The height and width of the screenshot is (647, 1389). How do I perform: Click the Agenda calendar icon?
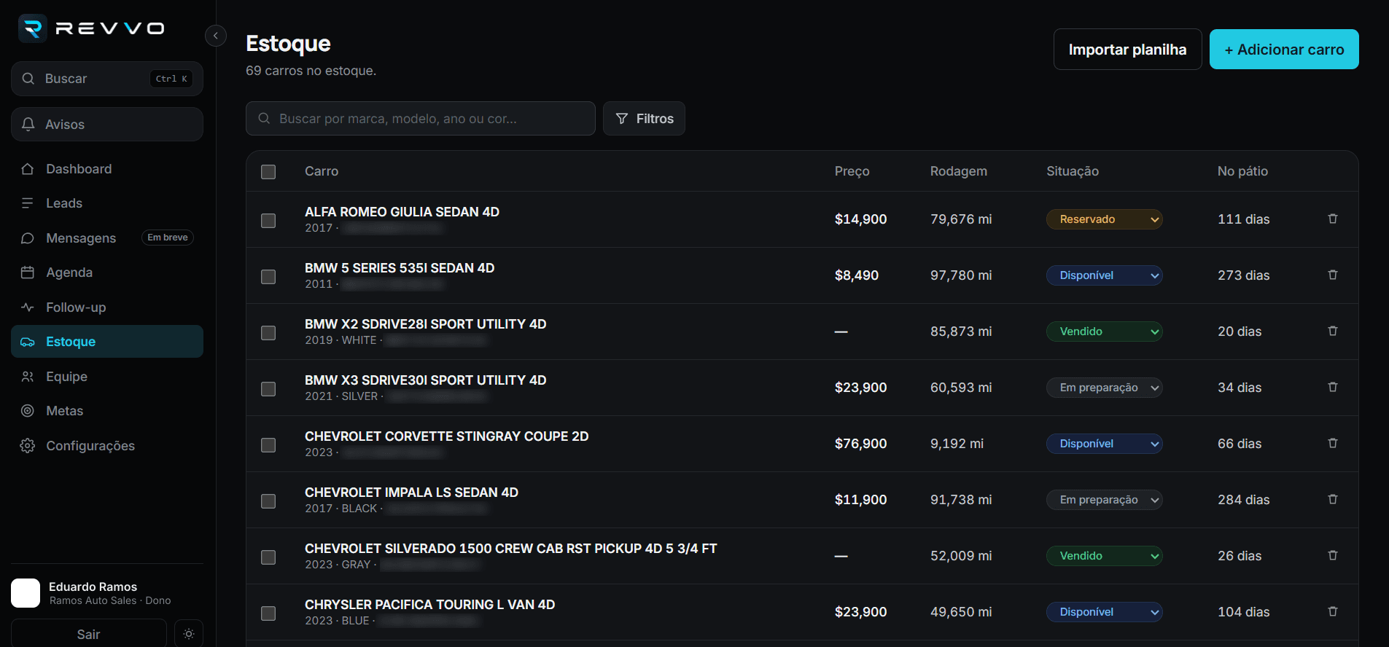pyautogui.click(x=28, y=272)
